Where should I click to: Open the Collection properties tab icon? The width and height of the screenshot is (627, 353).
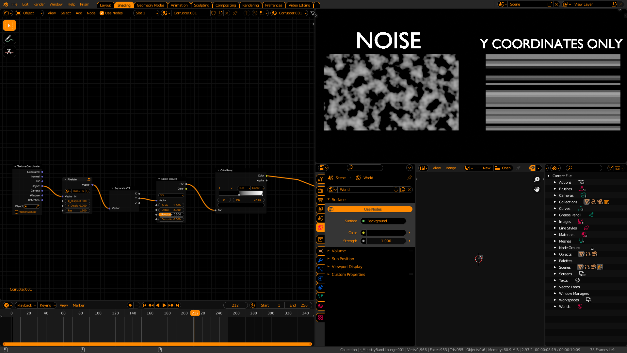(320, 239)
